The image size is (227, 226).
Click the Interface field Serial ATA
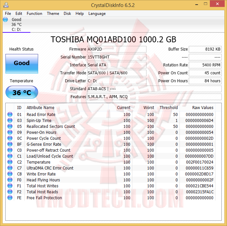(x=117, y=65)
